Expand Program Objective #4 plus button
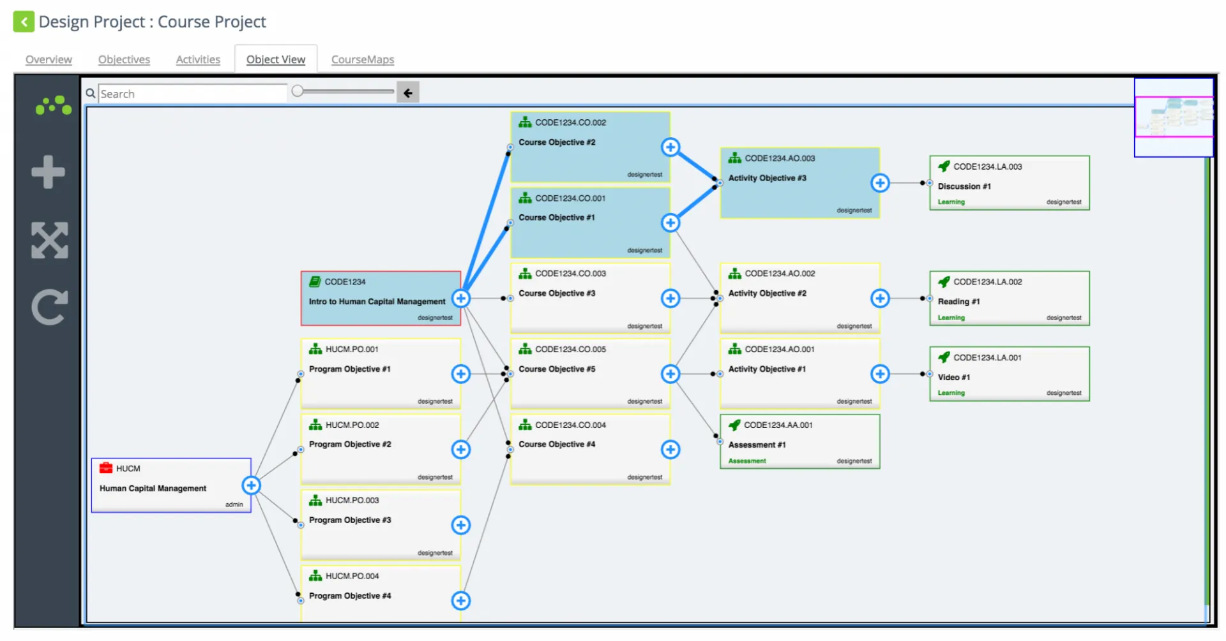1226x641 pixels. (461, 601)
